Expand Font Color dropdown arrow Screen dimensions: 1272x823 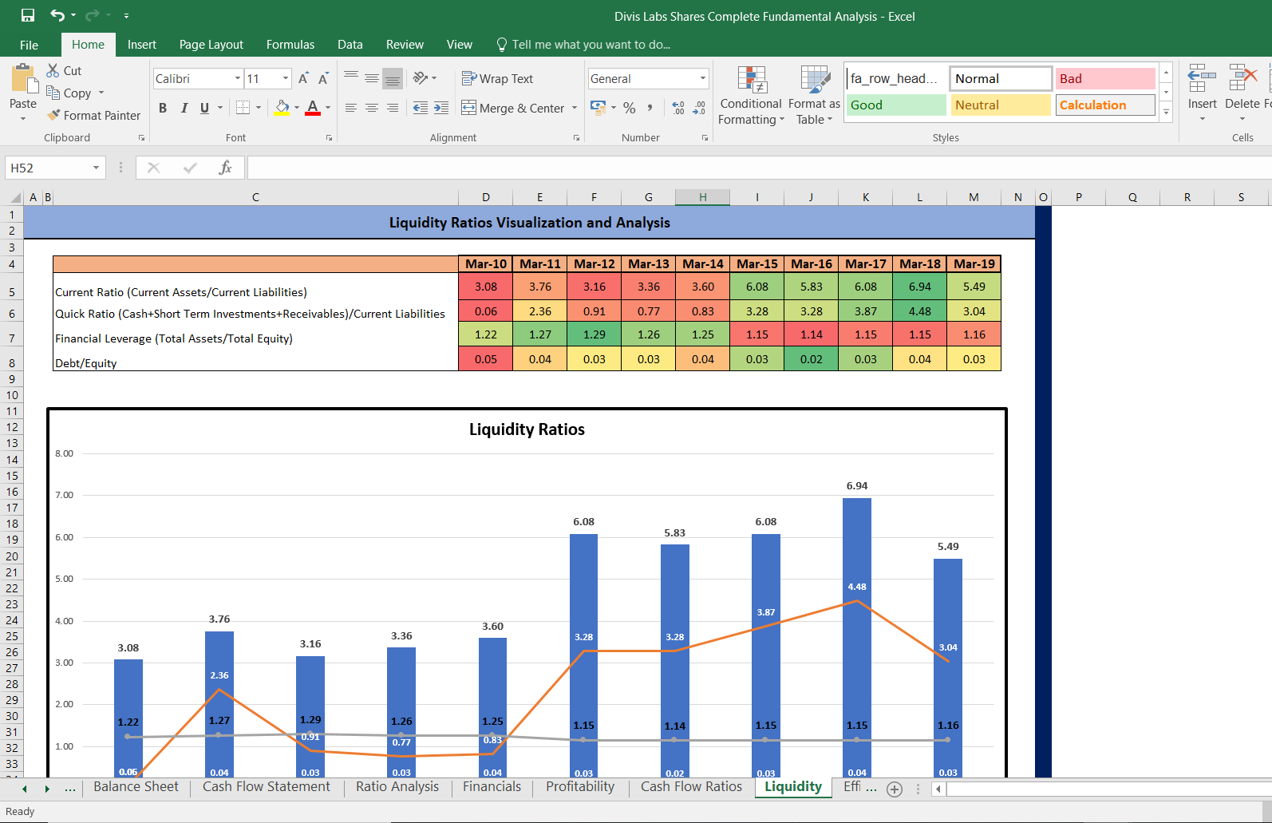click(328, 108)
